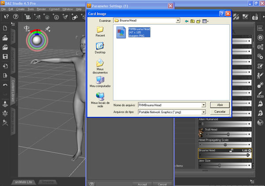265x186 pixels.
Task: Click the Jaw Size slider
Action: point(225,165)
